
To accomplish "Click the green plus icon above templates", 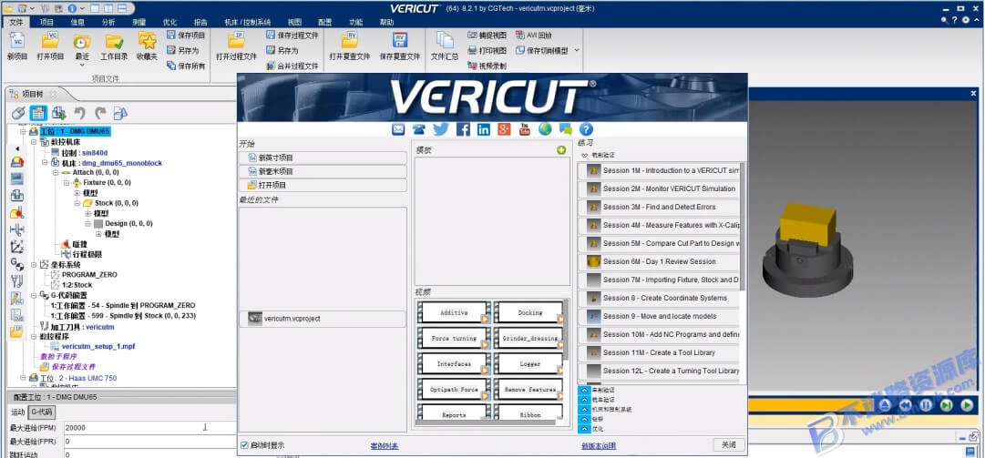I will (561, 150).
